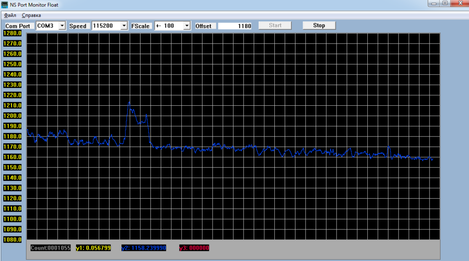The image size is (469, 261).
Task: Click the highest peak of the blue curve
Action: (129, 102)
